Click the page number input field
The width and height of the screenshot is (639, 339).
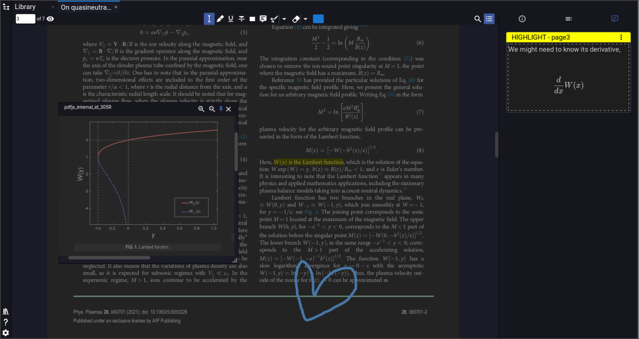click(x=25, y=19)
